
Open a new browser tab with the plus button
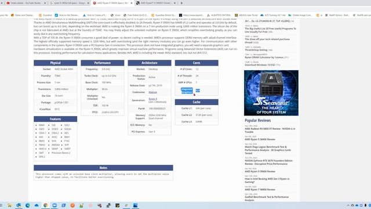coord(181,3)
